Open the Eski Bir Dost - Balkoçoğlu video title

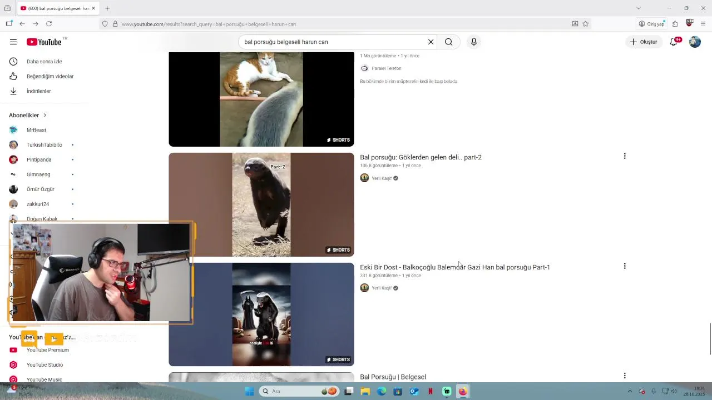click(454, 267)
